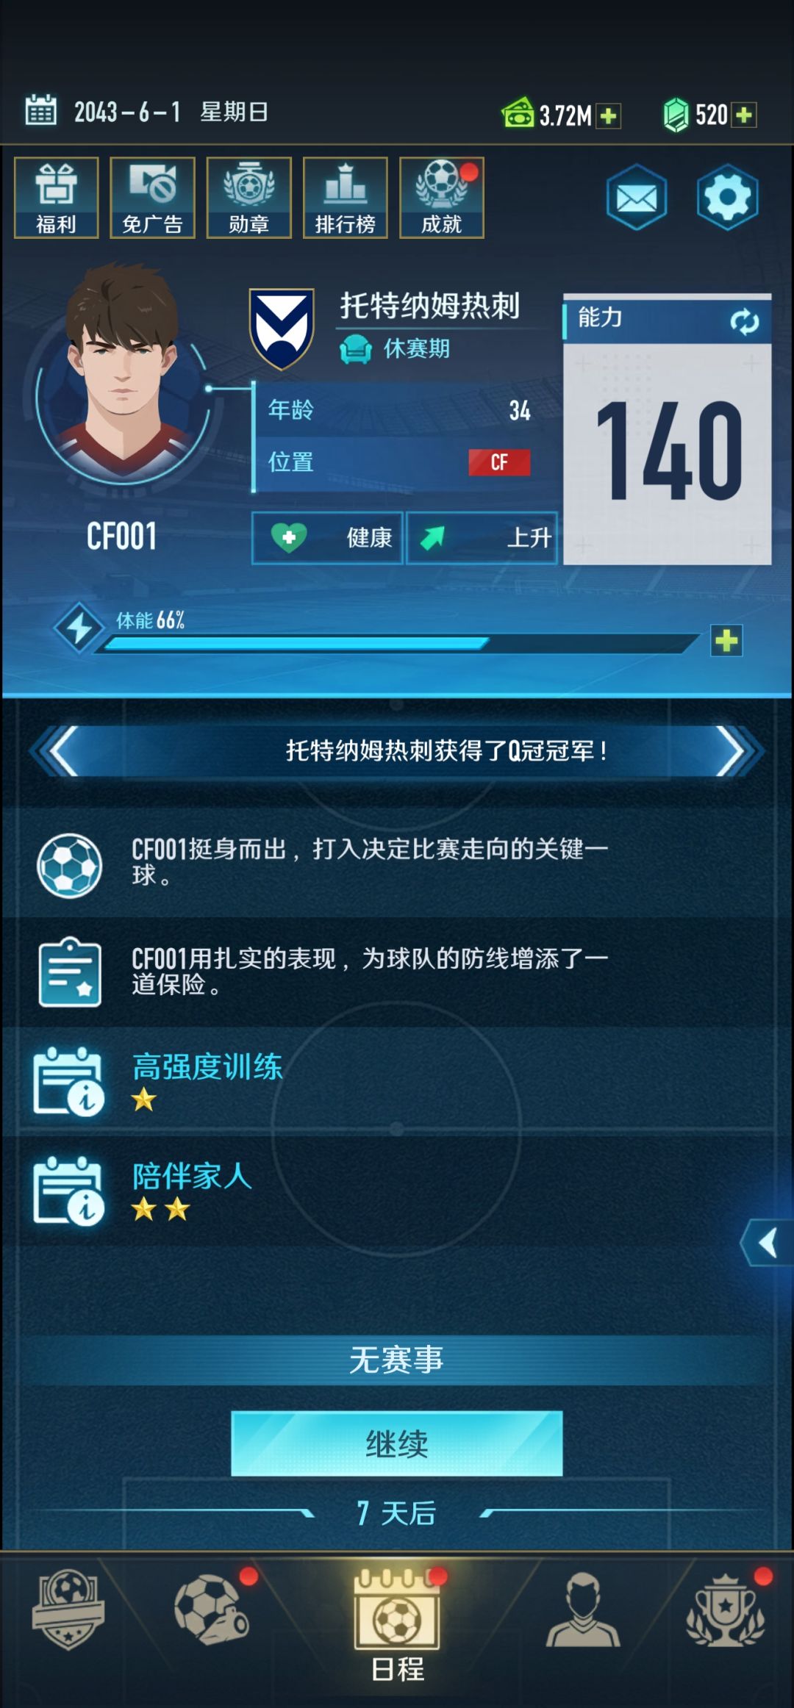
Task: Toggle the 能力 refresh arrows icon
Action: [x=744, y=321]
